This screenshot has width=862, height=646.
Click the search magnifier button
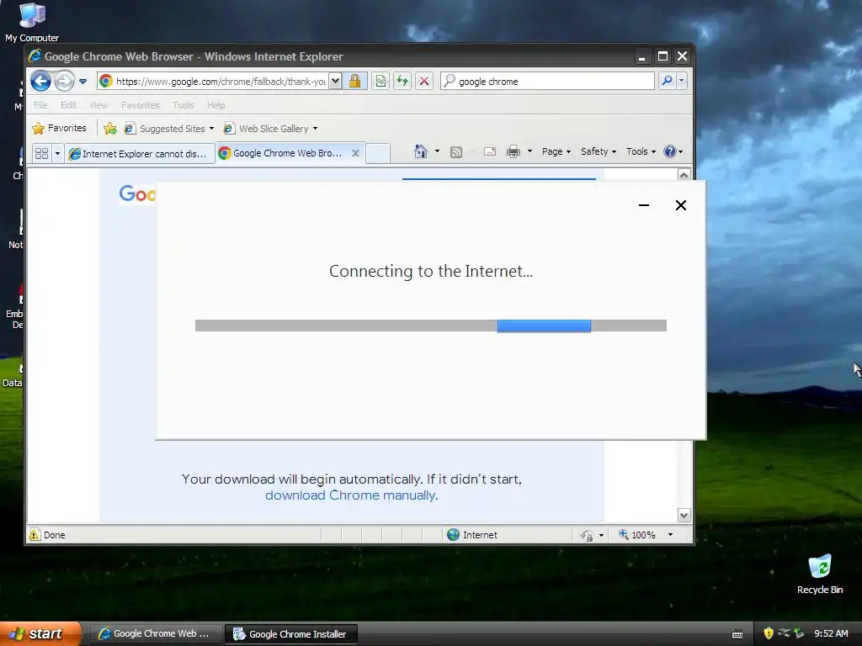pos(667,82)
